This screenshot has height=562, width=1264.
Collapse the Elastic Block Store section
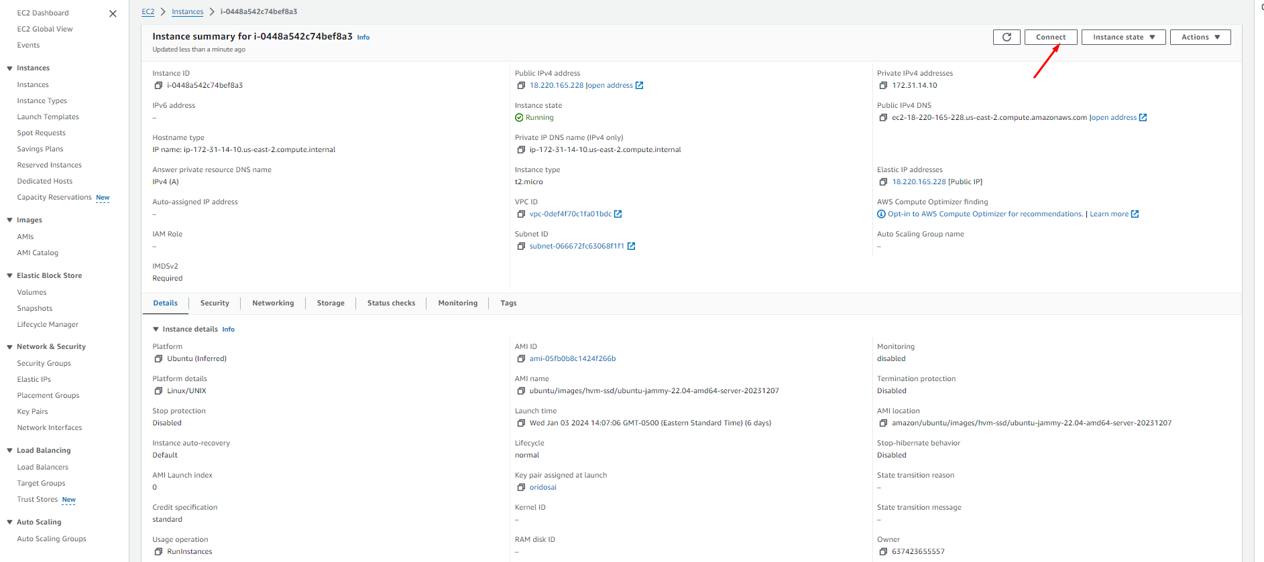click(9, 276)
